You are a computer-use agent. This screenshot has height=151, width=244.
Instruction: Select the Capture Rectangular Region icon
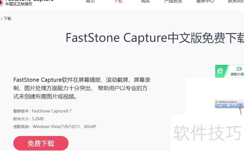[228, 105]
